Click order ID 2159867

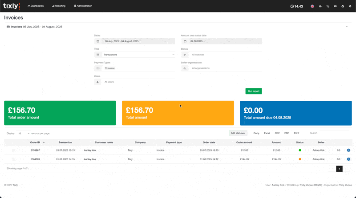pos(35,150)
